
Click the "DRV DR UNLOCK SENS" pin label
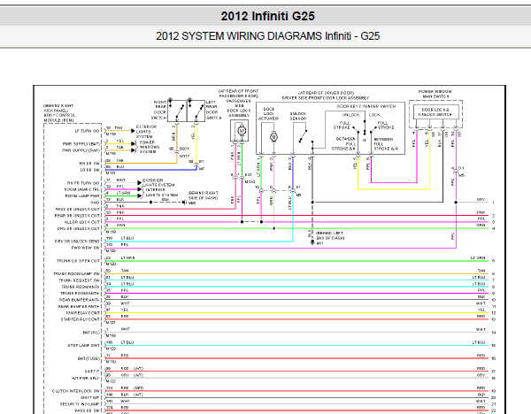(77, 241)
